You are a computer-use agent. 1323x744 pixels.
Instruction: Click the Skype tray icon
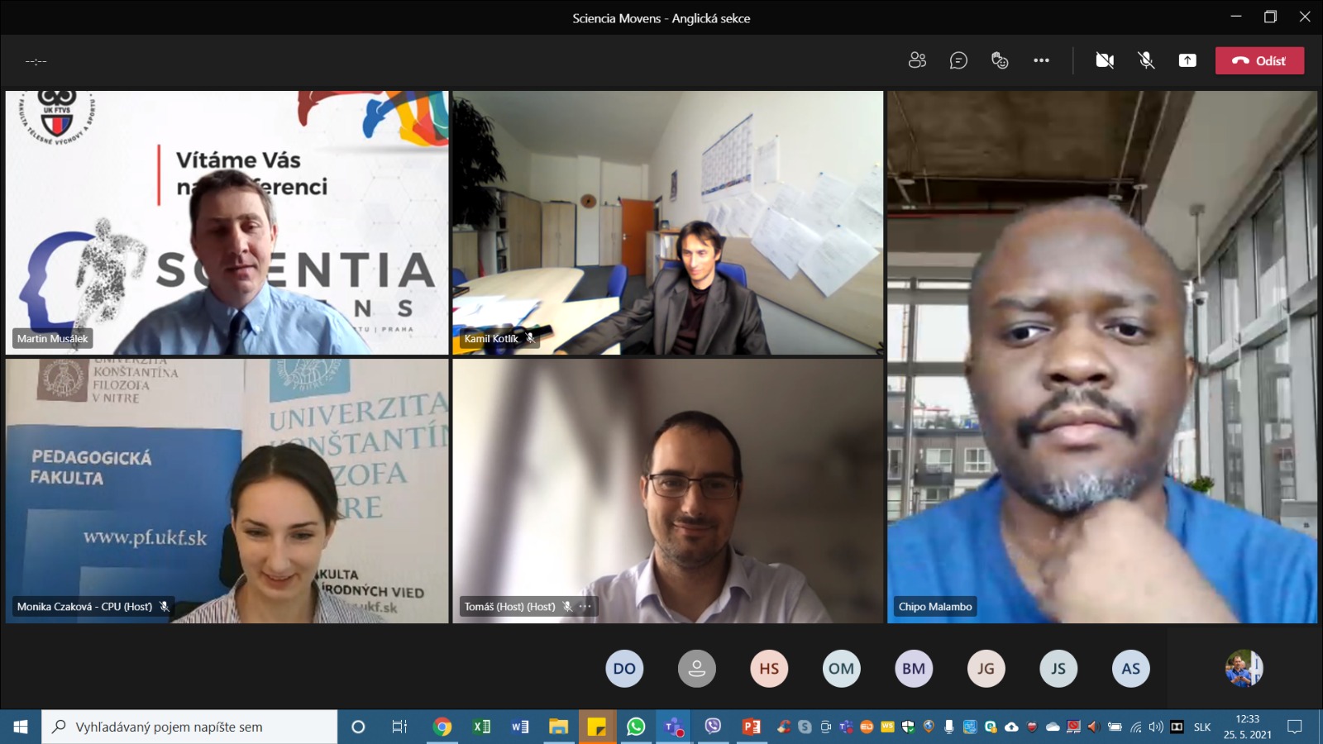click(x=805, y=727)
